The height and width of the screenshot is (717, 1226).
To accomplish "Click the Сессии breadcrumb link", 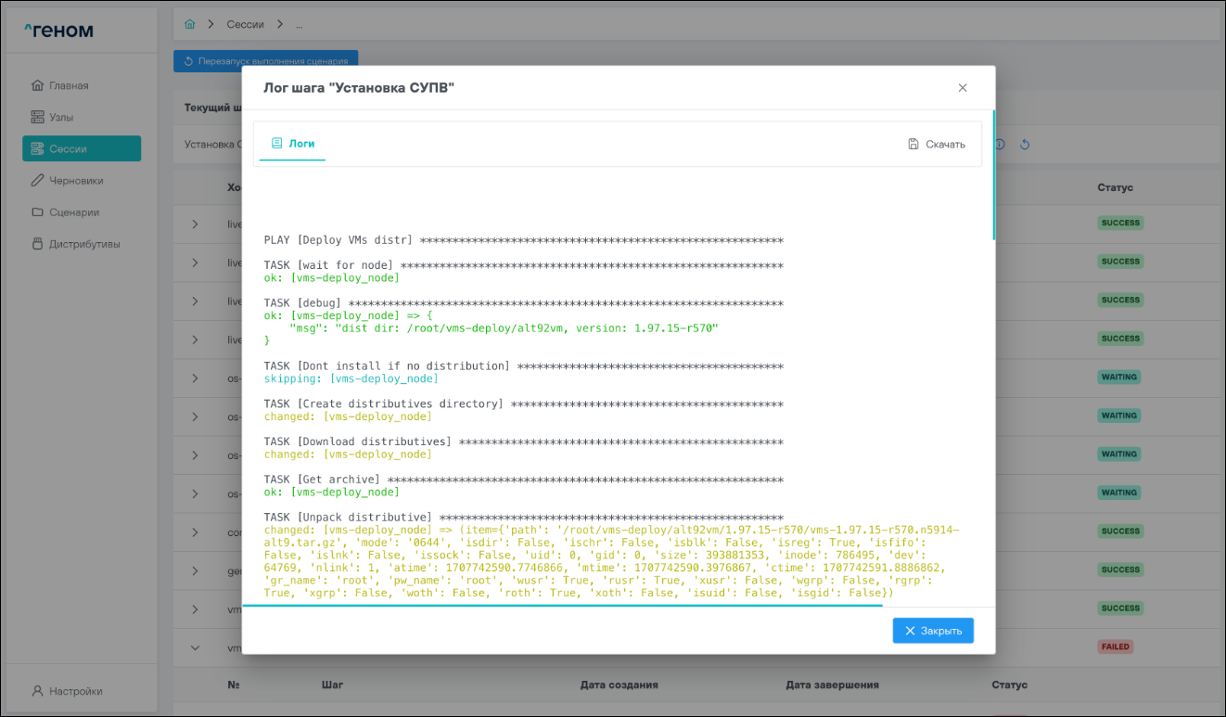I will point(245,24).
